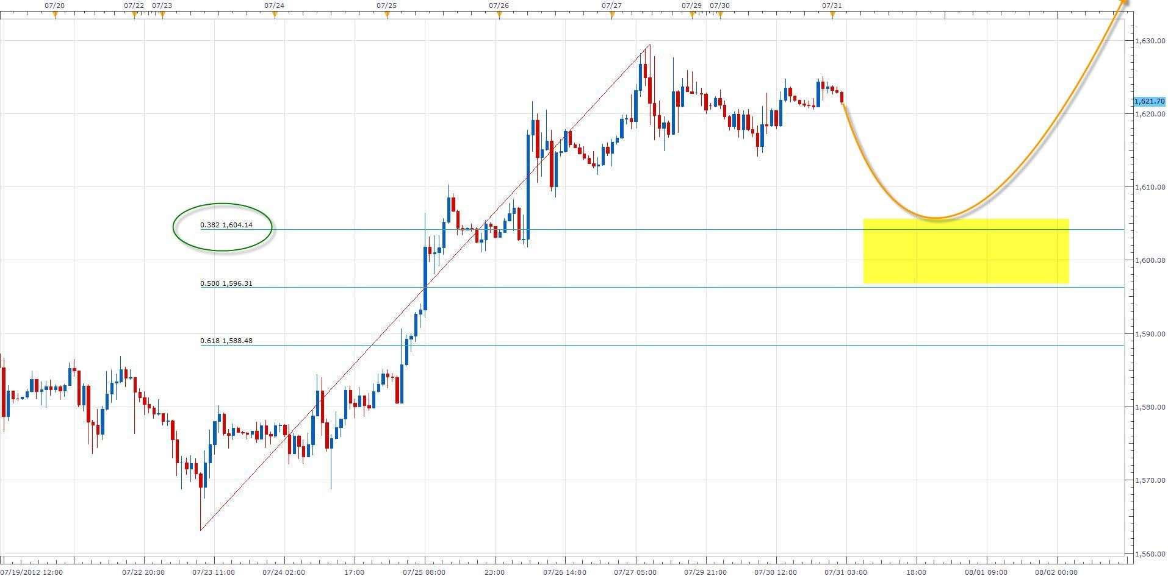Select the 1,610.00 price axis label
Viewport: 1168px width, 579px height.
click(1150, 187)
